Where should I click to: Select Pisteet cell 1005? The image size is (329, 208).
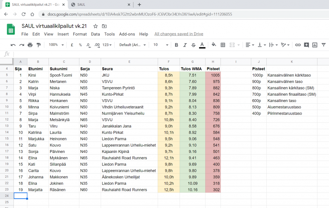[213, 75]
